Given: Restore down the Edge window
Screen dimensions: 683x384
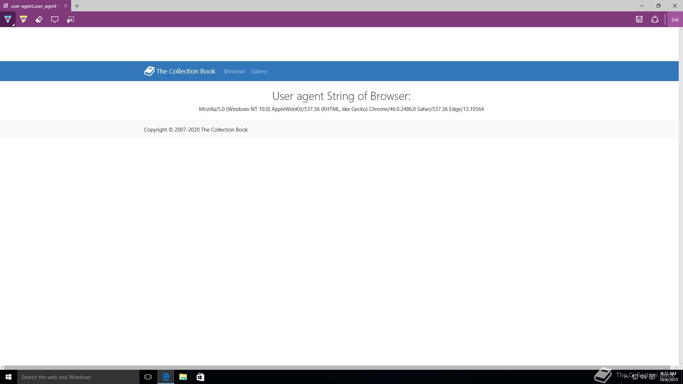Looking at the screenshot, I should (658, 6).
